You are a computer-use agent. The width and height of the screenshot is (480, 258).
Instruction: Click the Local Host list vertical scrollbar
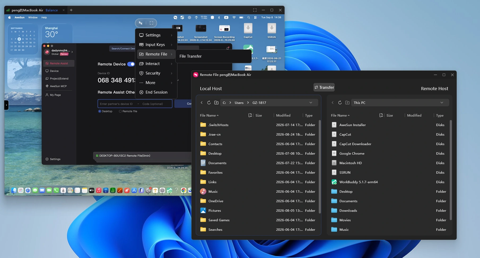320,167
